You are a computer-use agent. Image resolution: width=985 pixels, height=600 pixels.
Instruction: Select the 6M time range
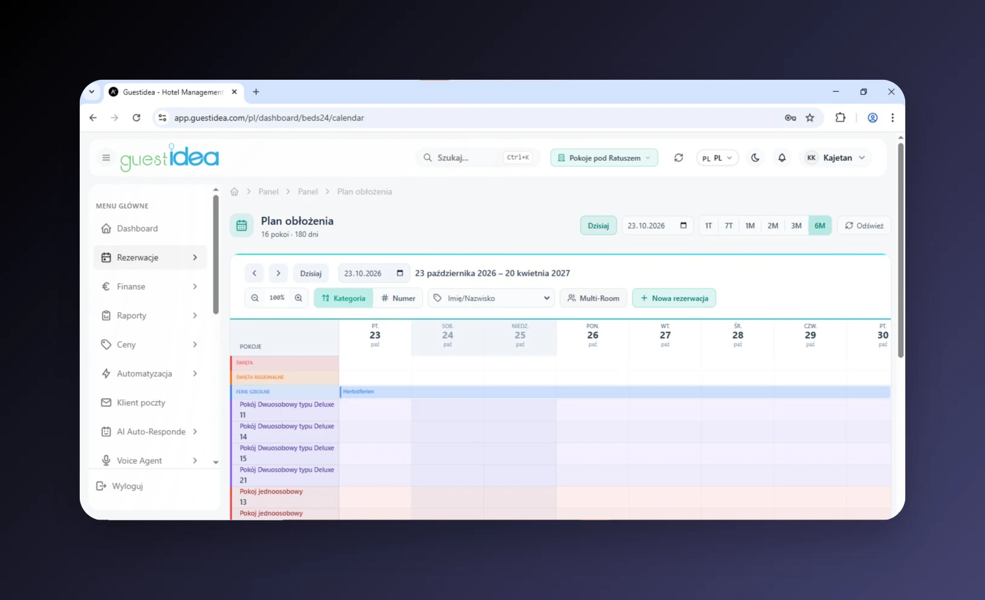pos(820,226)
